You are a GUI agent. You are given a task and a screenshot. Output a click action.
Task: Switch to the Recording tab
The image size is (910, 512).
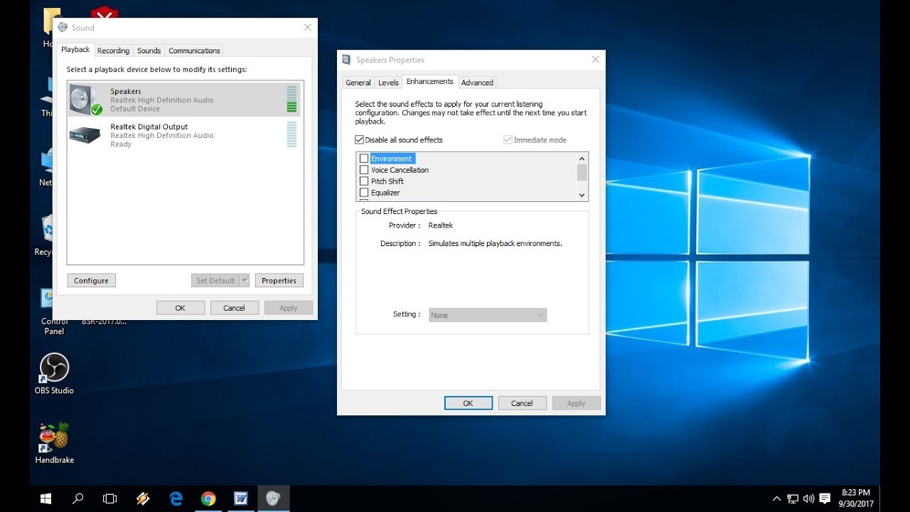[x=113, y=50]
